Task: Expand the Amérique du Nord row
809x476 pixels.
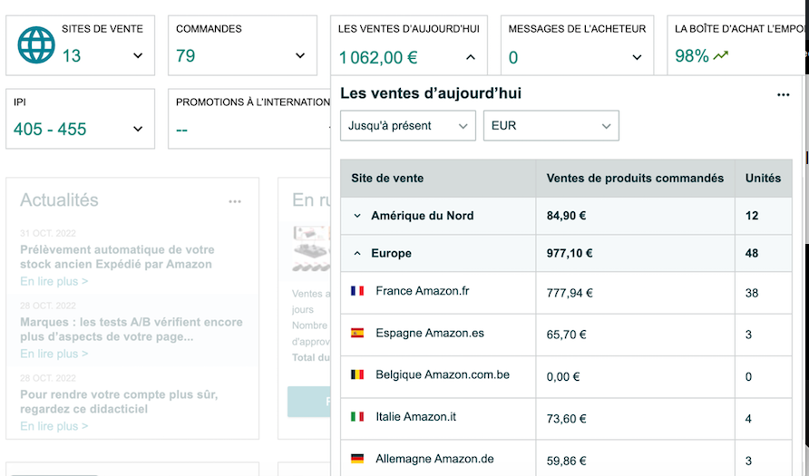Action: click(357, 216)
